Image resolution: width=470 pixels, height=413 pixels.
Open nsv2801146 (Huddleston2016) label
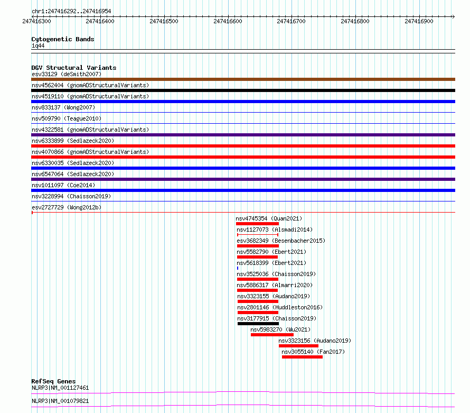coord(280,307)
